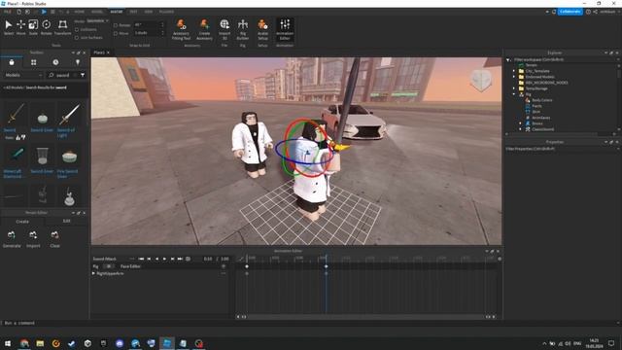Screen dimensions: 622x350
Task: Expand the RightUpperArm track
Action: pos(93,273)
